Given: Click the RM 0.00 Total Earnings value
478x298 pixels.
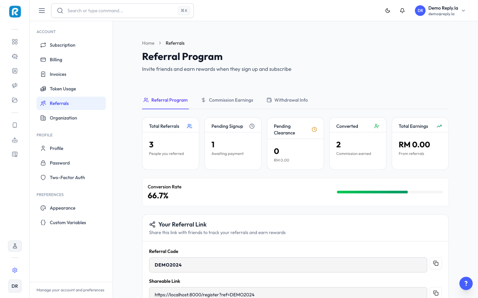Looking at the screenshot, I should (x=414, y=145).
